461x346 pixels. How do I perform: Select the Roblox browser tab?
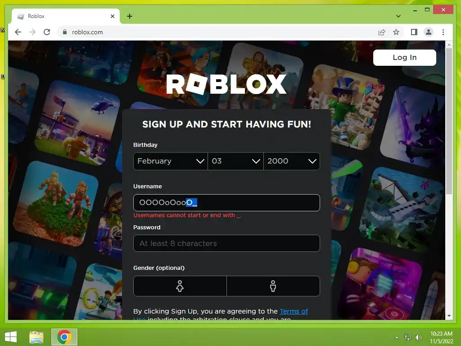point(66,16)
